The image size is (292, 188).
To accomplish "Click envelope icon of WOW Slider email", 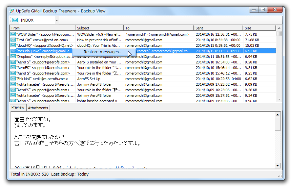I will 13,34.
